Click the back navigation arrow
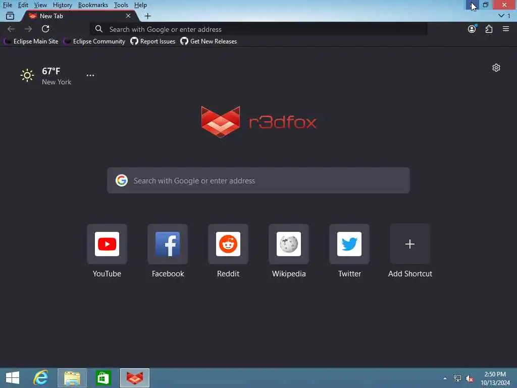Viewport: 517px width, 388px height. coord(11,29)
